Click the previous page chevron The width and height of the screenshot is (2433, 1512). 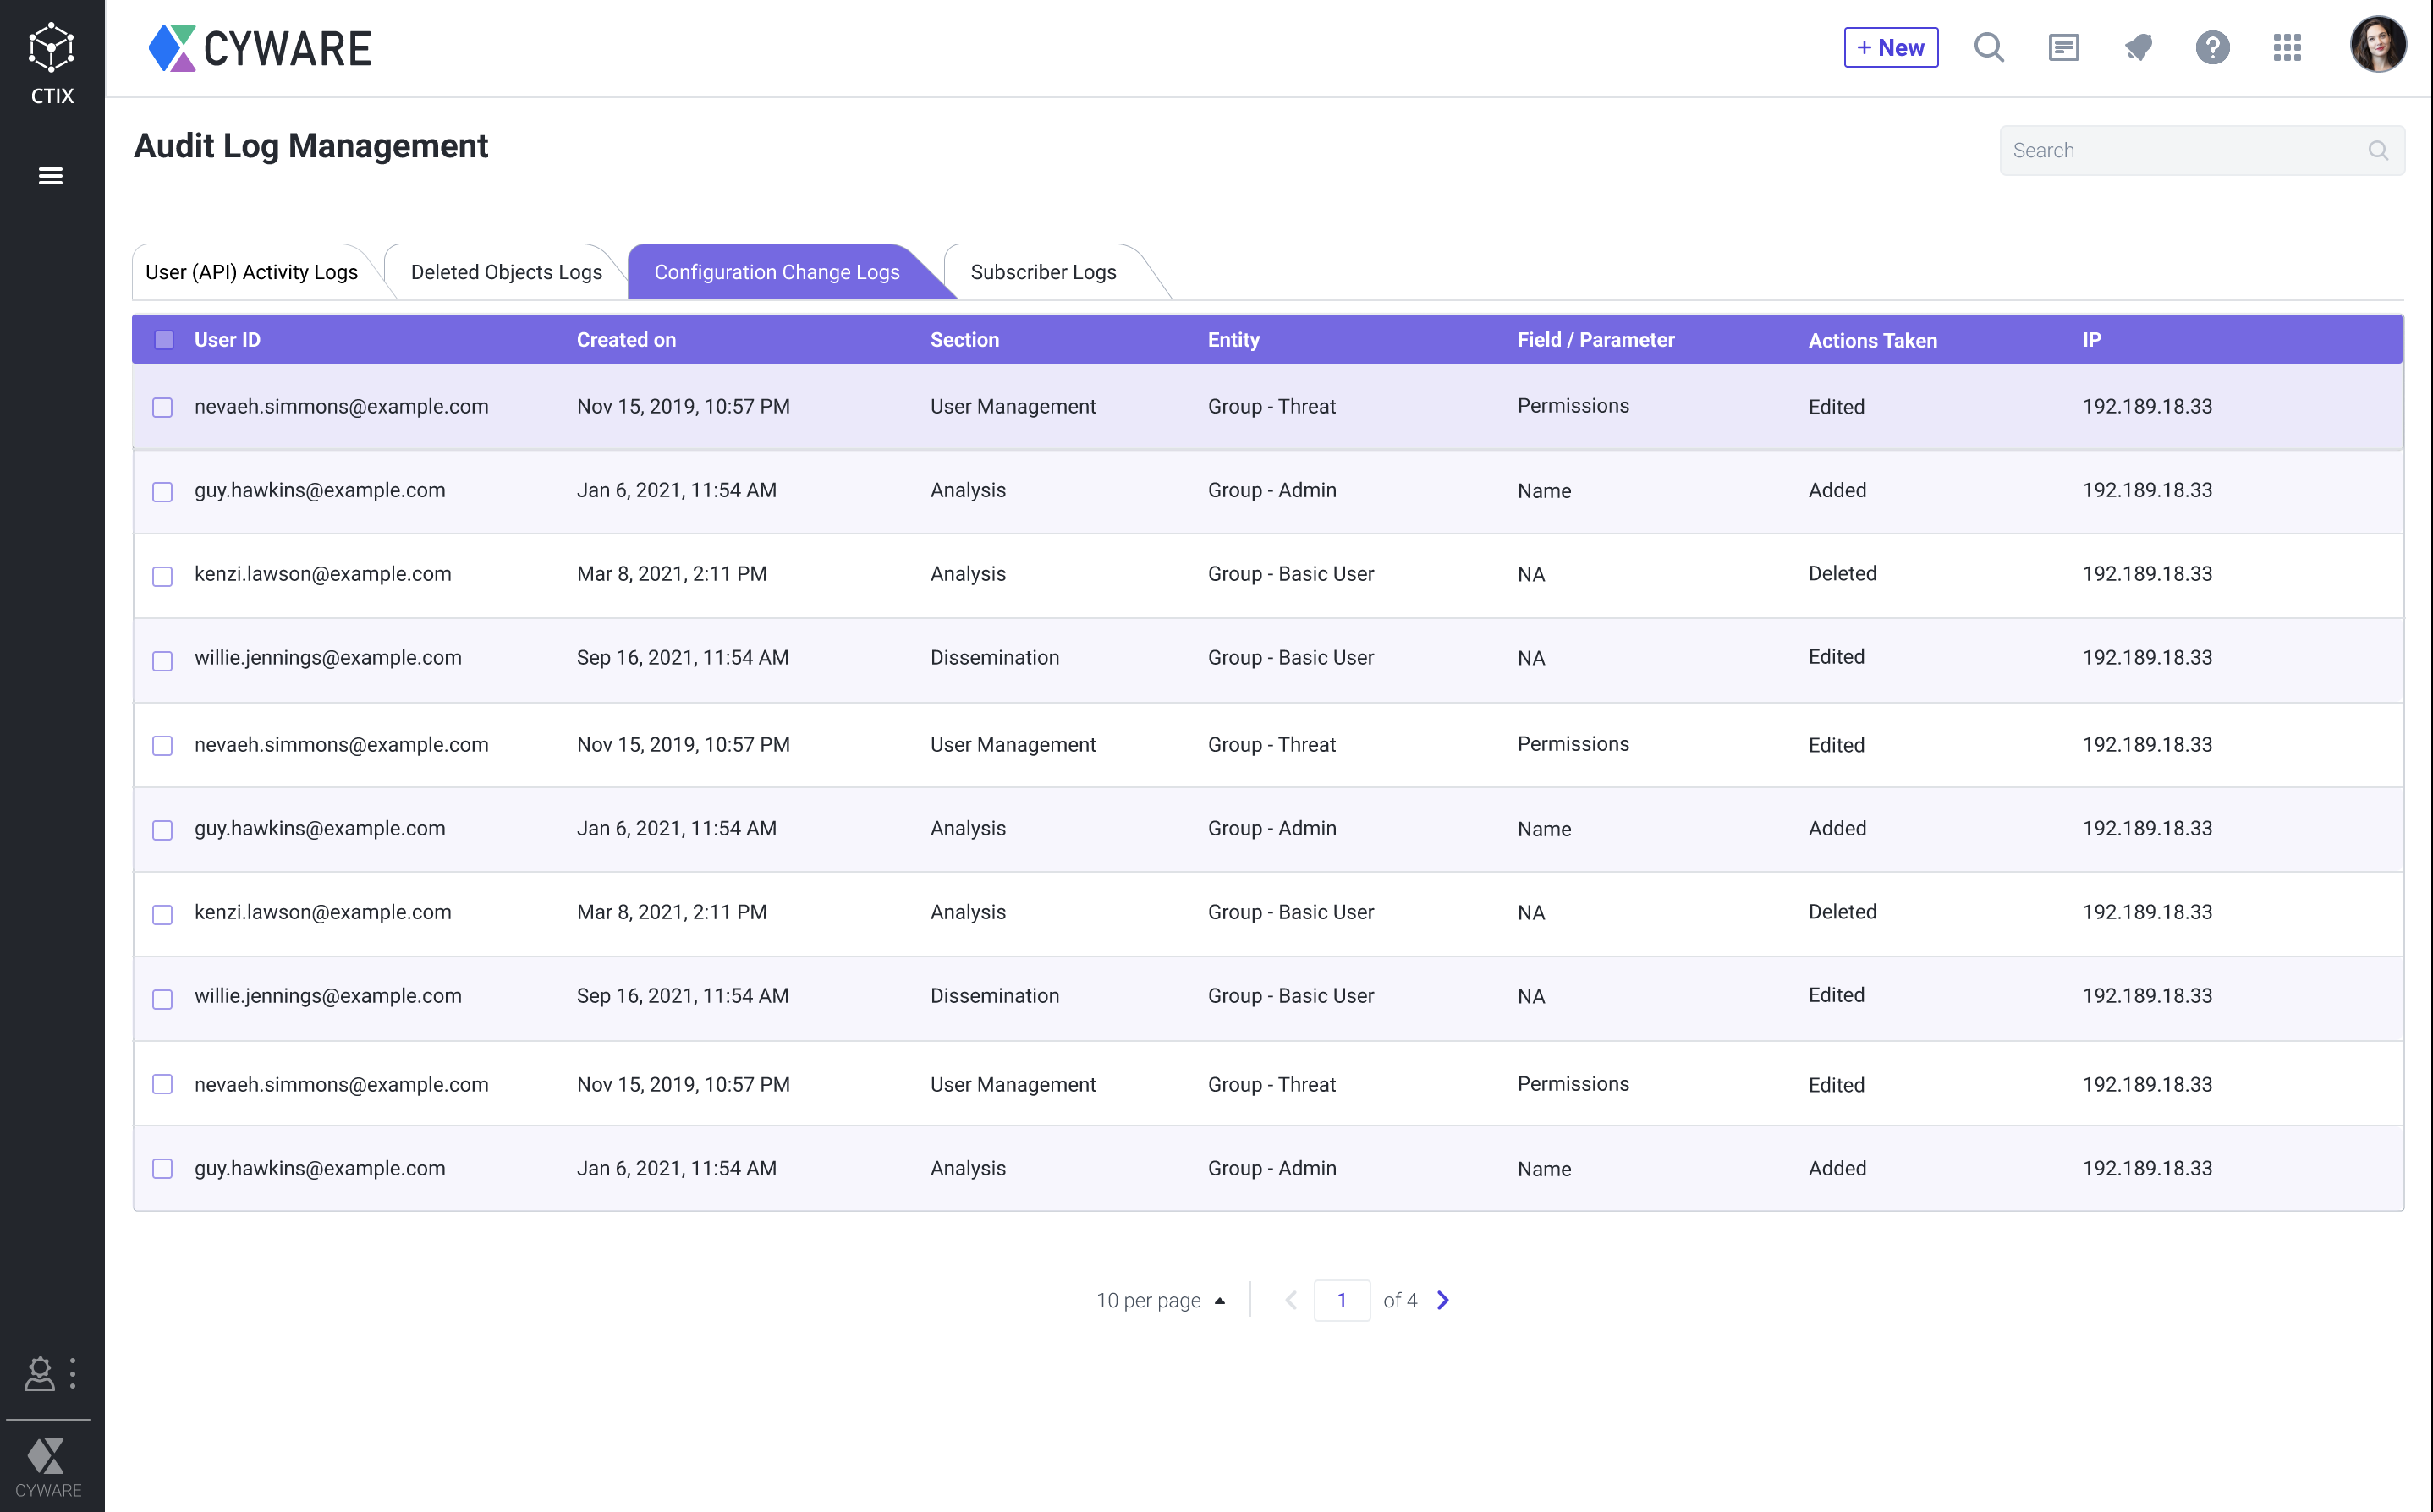[x=1291, y=1300]
